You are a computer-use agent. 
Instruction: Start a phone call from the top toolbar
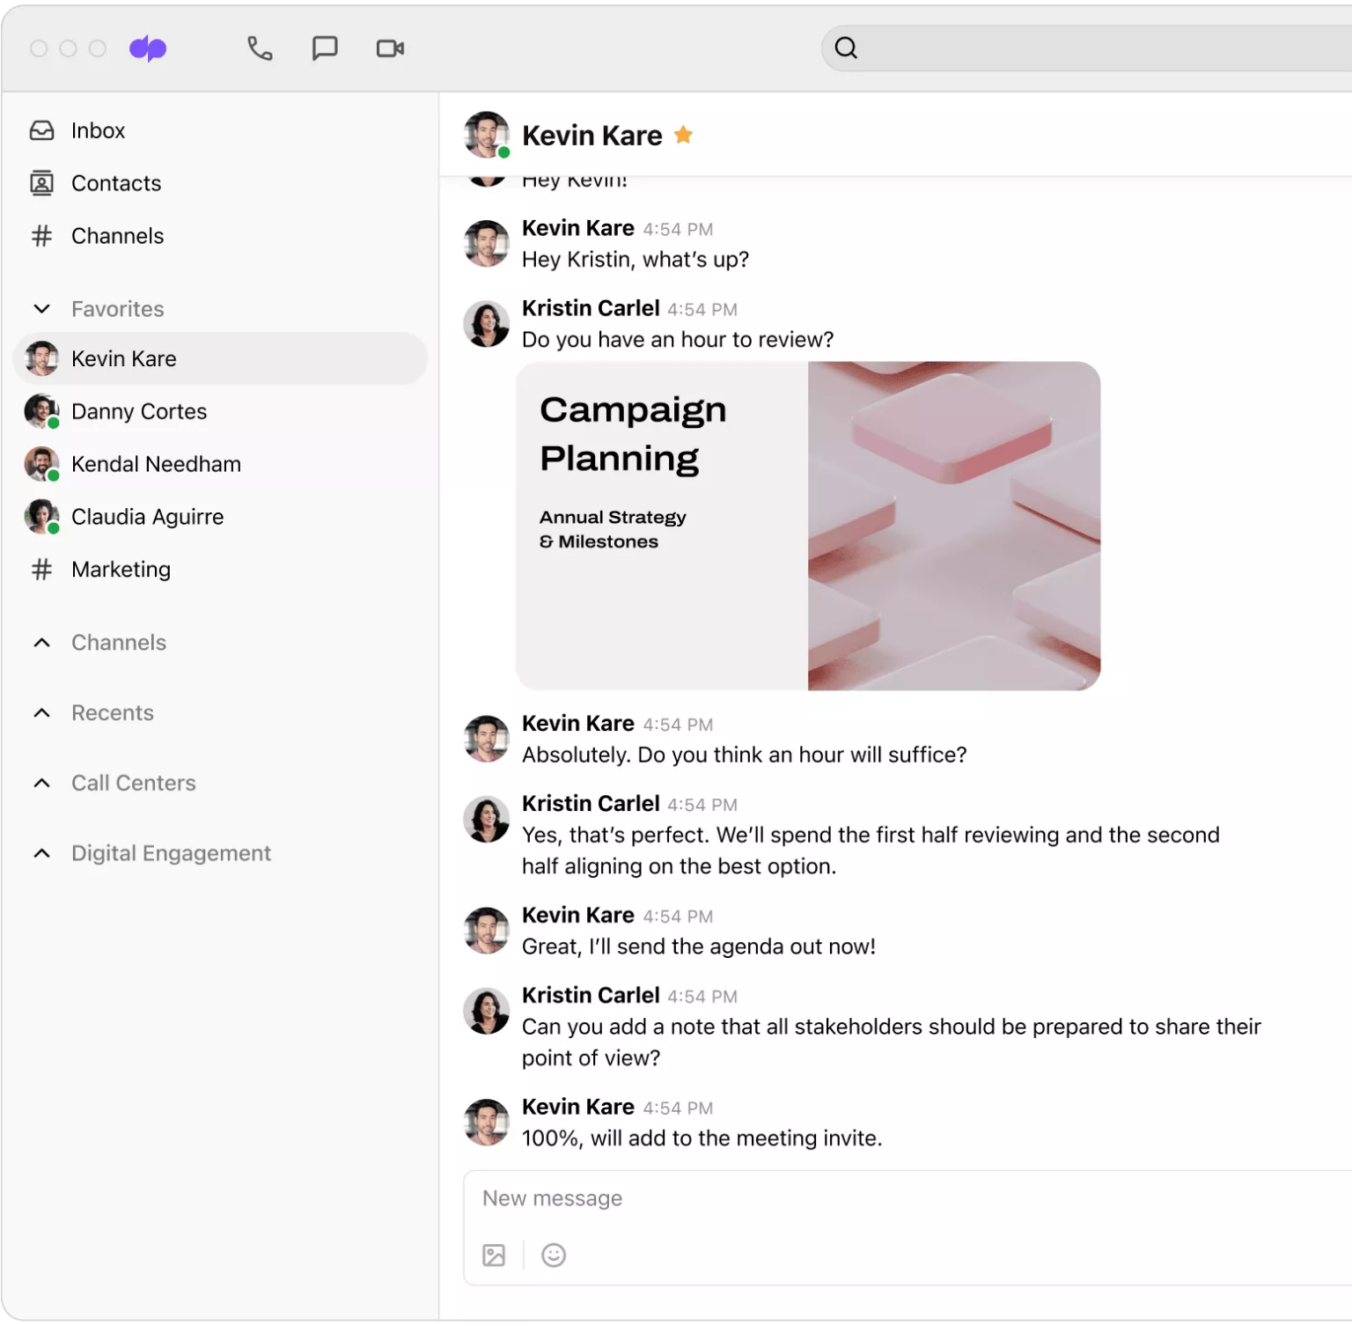coord(260,48)
